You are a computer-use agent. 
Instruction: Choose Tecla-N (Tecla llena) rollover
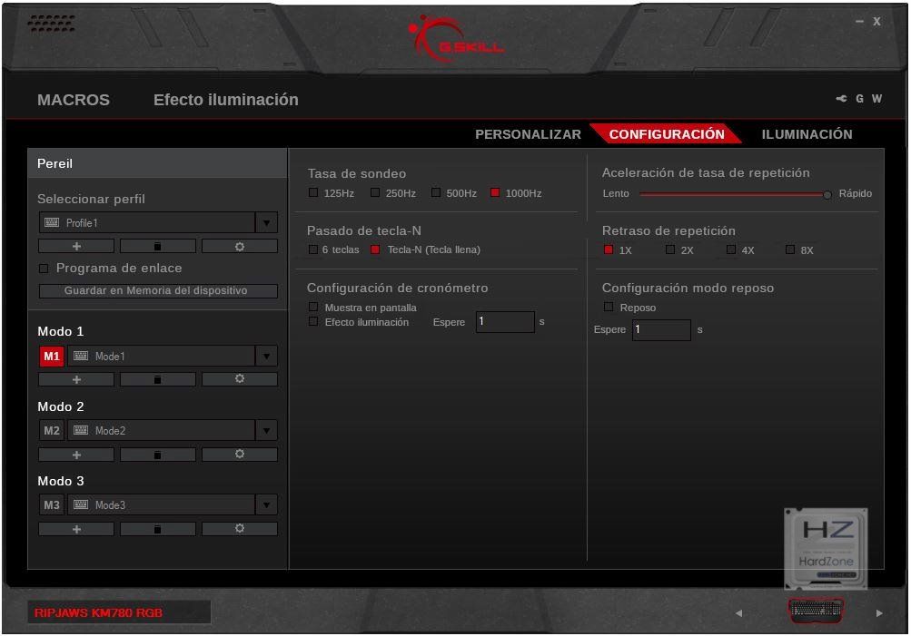click(375, 250)
